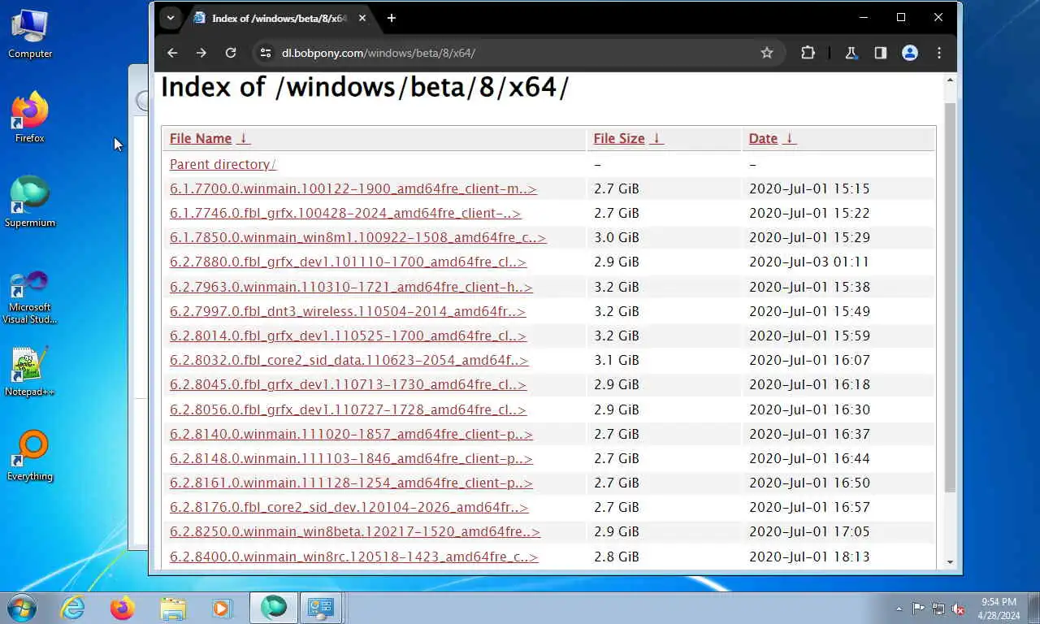Open the profile avatar menu

(910, 53)
